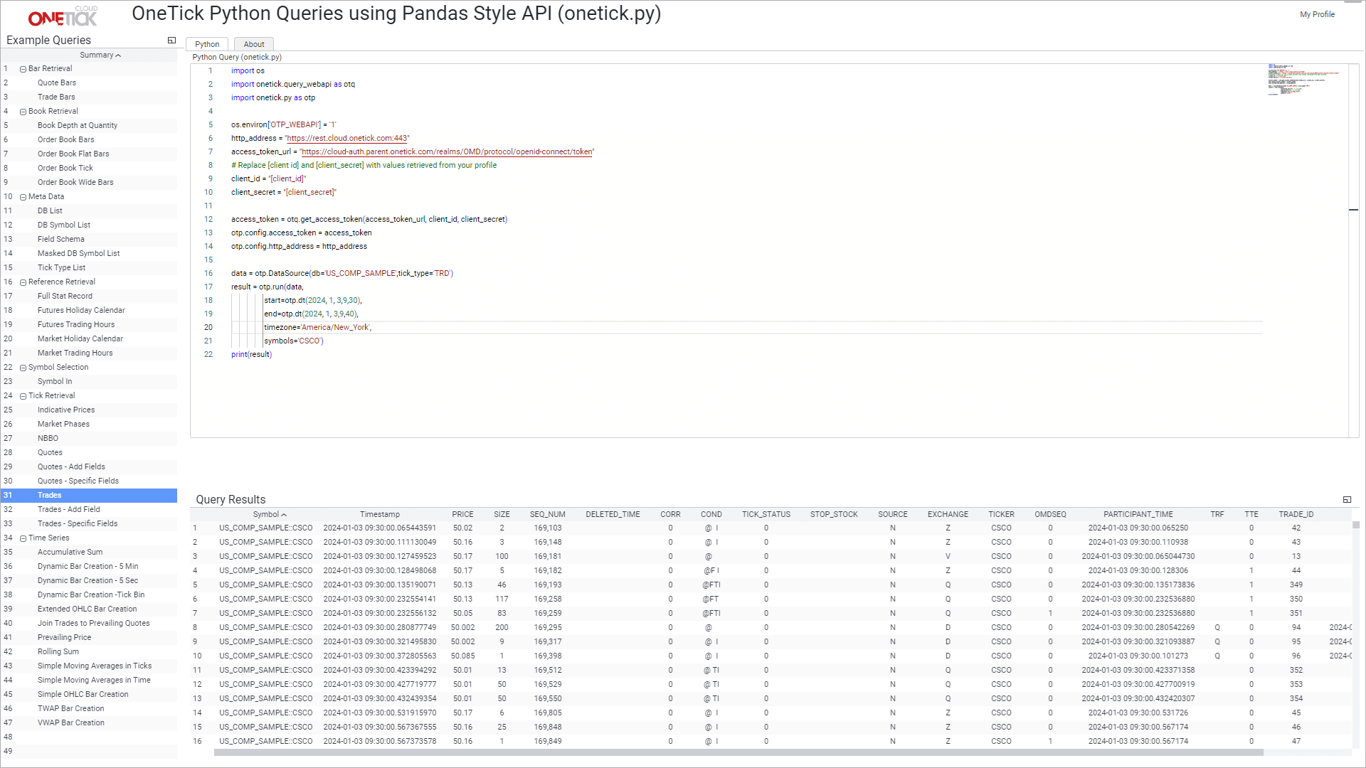The height and width of the screenshot is (768, 1366).
Task: Select the Quotes - Add Fields query
Action: (71, 466)
